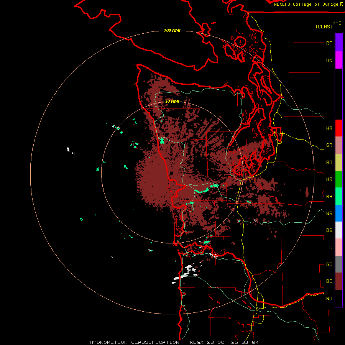Click the HA red legend swatch
The height and width of the screenshot is (345, 345).
pos(338,128)
